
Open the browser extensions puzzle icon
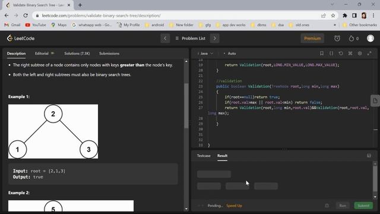click(x=344, y=15)
